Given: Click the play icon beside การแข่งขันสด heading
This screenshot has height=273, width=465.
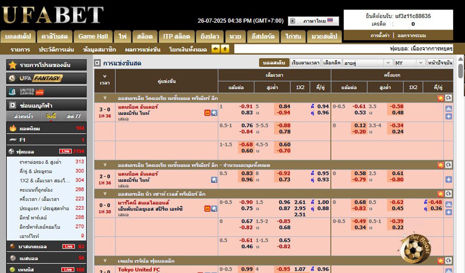Looking at the screenshot, I should tap(97, 63).
